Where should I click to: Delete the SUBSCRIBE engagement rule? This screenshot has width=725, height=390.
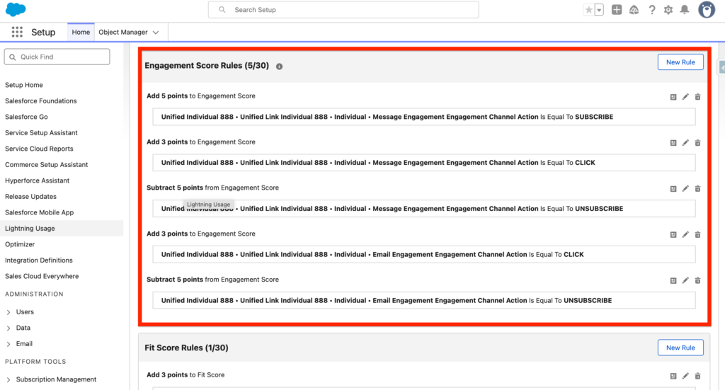pyautogui.click(x=697, y=97)
